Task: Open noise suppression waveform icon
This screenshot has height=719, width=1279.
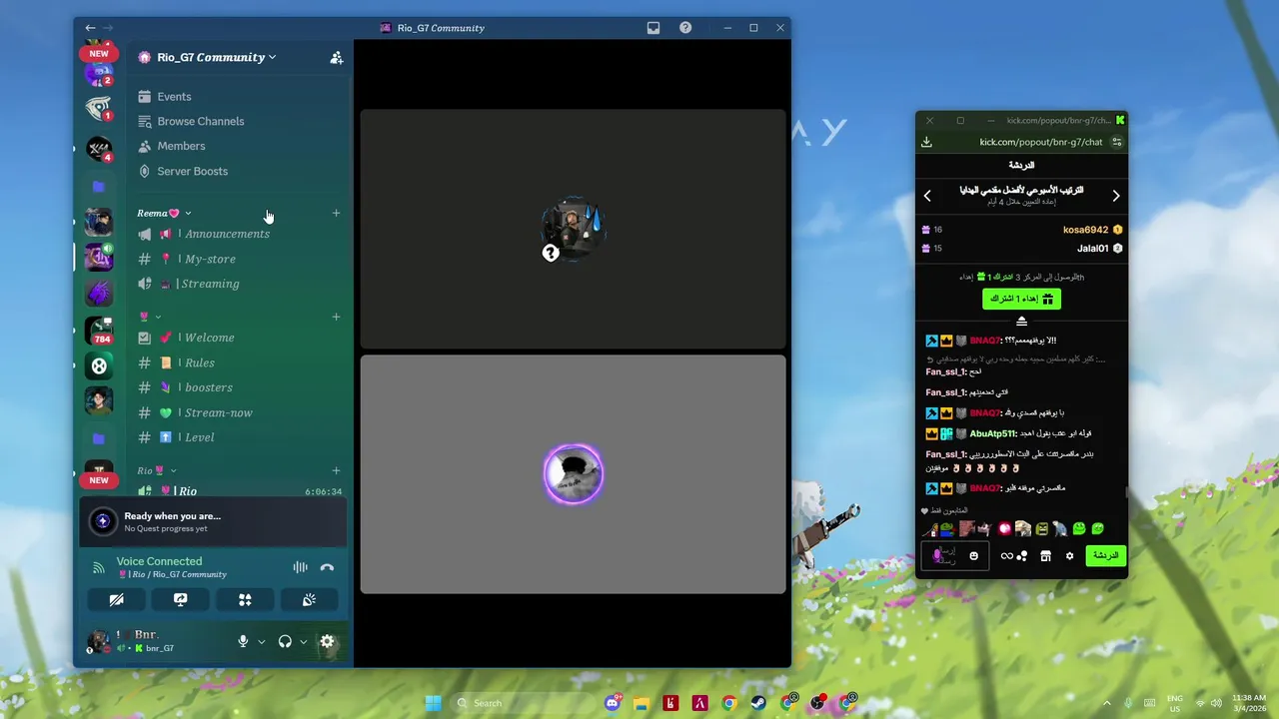Action: 300,567
